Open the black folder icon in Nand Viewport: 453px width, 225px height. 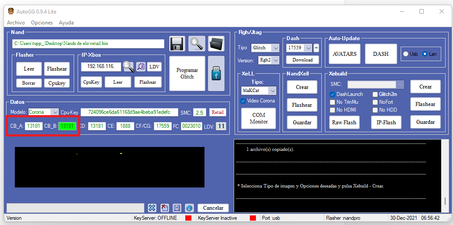click(x=216, y=44)
